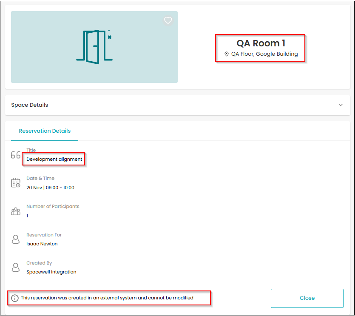The height and width of the screenshot is (316, 355).
Task: Select the Reservation Details tab
Action: point(45,131)
